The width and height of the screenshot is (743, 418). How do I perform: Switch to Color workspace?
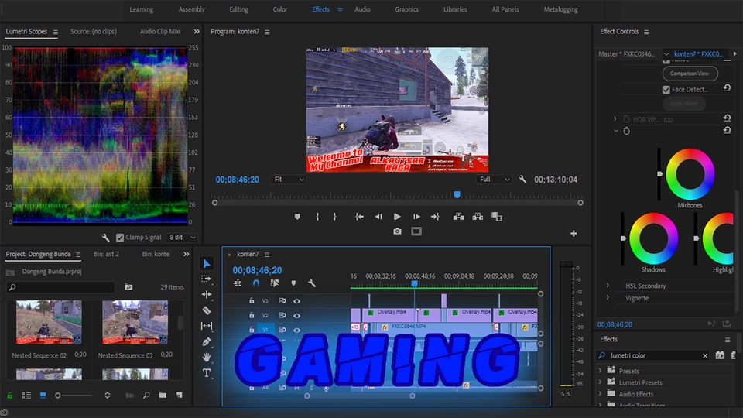(279, 9)
